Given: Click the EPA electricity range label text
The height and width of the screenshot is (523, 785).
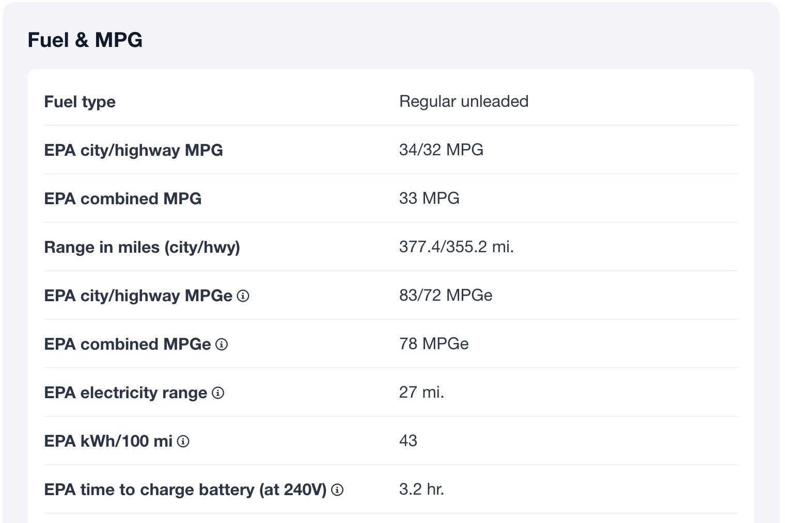Looking at the screenshot, I should [125, 393].
